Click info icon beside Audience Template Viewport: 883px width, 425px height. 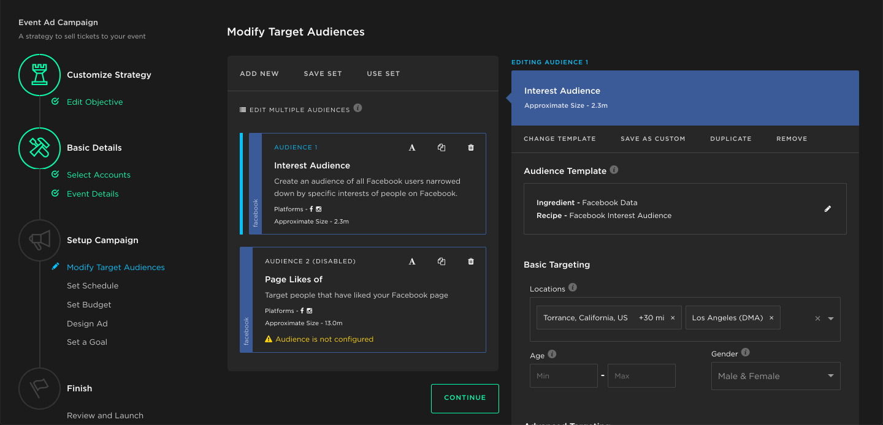(x=614, y=170)
